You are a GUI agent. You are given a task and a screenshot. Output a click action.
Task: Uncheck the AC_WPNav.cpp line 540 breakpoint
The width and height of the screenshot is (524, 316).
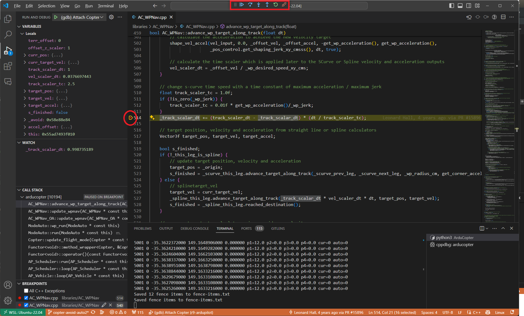coord(26,305)
